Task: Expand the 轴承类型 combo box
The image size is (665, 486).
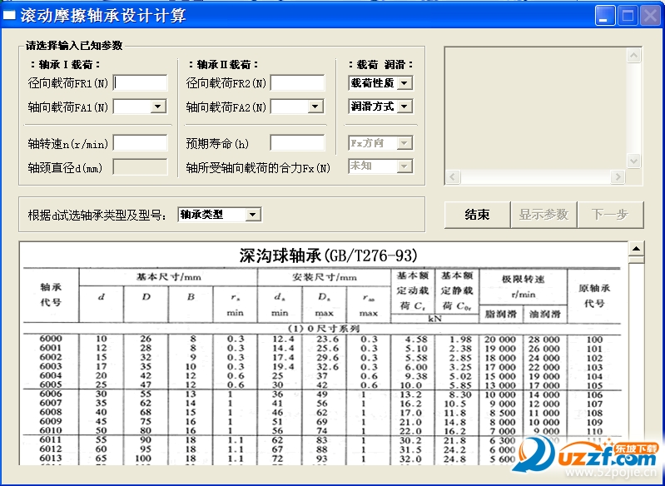Action: (x=252, y=215)
